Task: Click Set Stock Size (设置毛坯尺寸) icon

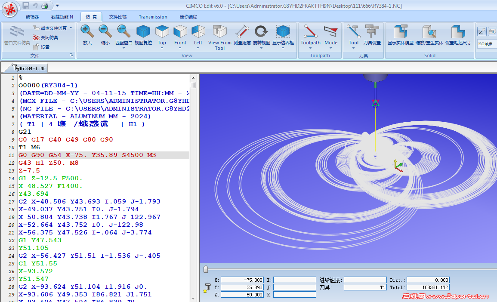Action: [x=458, y=32]
